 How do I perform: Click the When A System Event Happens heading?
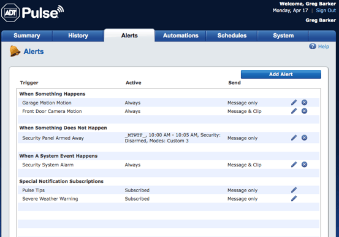58,156
